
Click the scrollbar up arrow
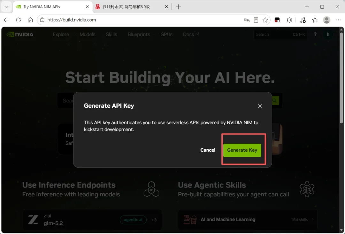click(x=341, y=29)
